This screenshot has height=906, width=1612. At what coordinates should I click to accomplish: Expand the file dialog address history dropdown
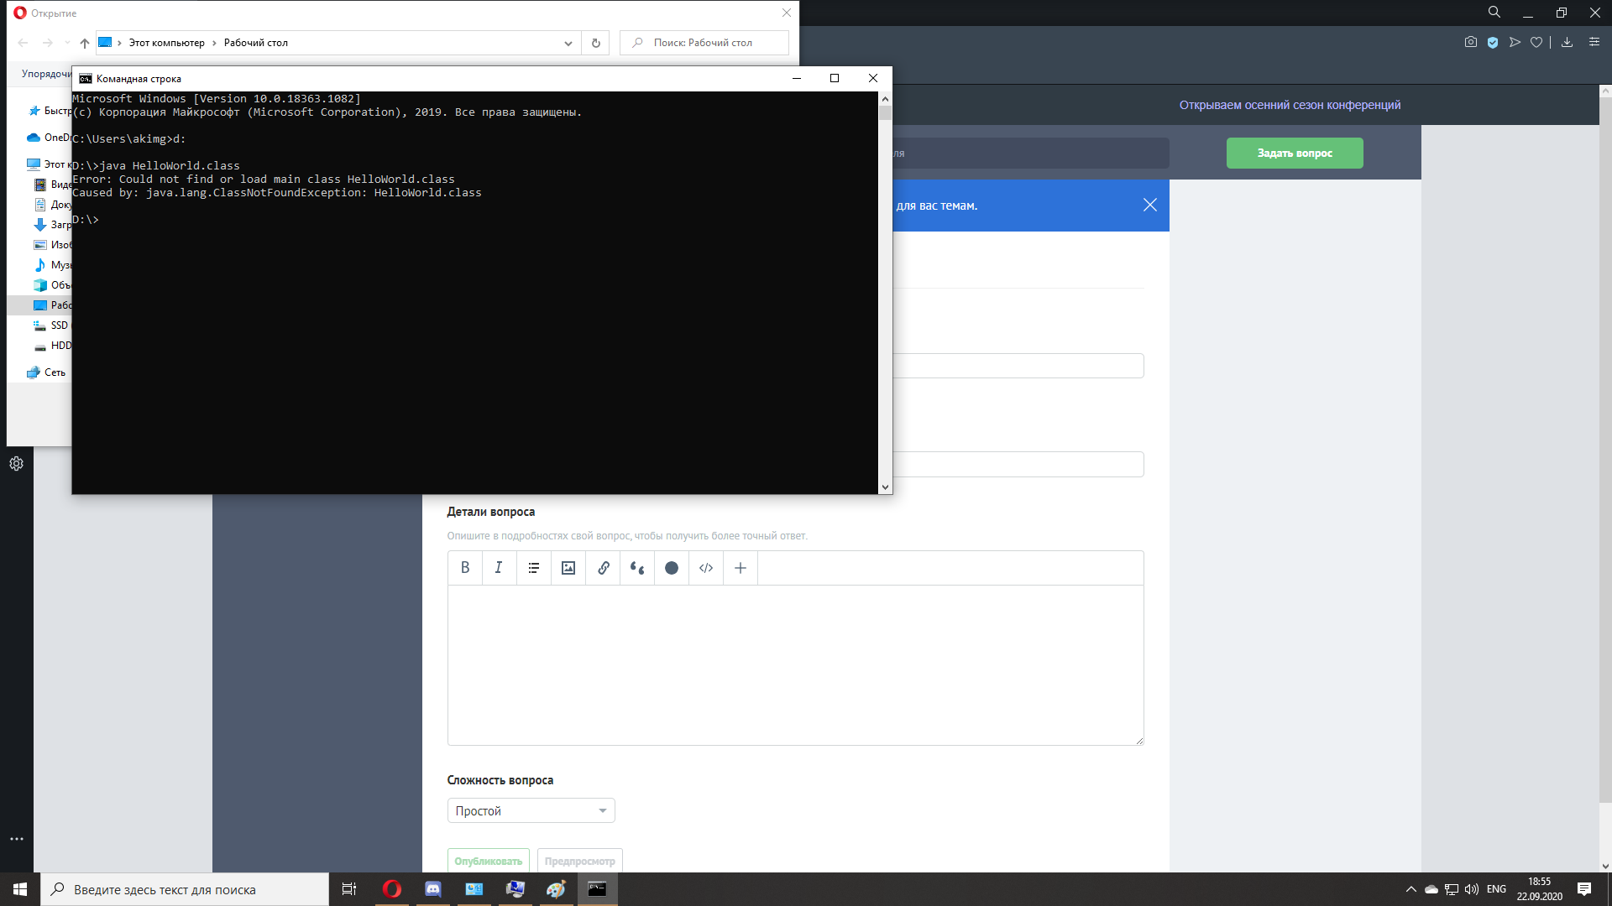(x=568, y=43)
